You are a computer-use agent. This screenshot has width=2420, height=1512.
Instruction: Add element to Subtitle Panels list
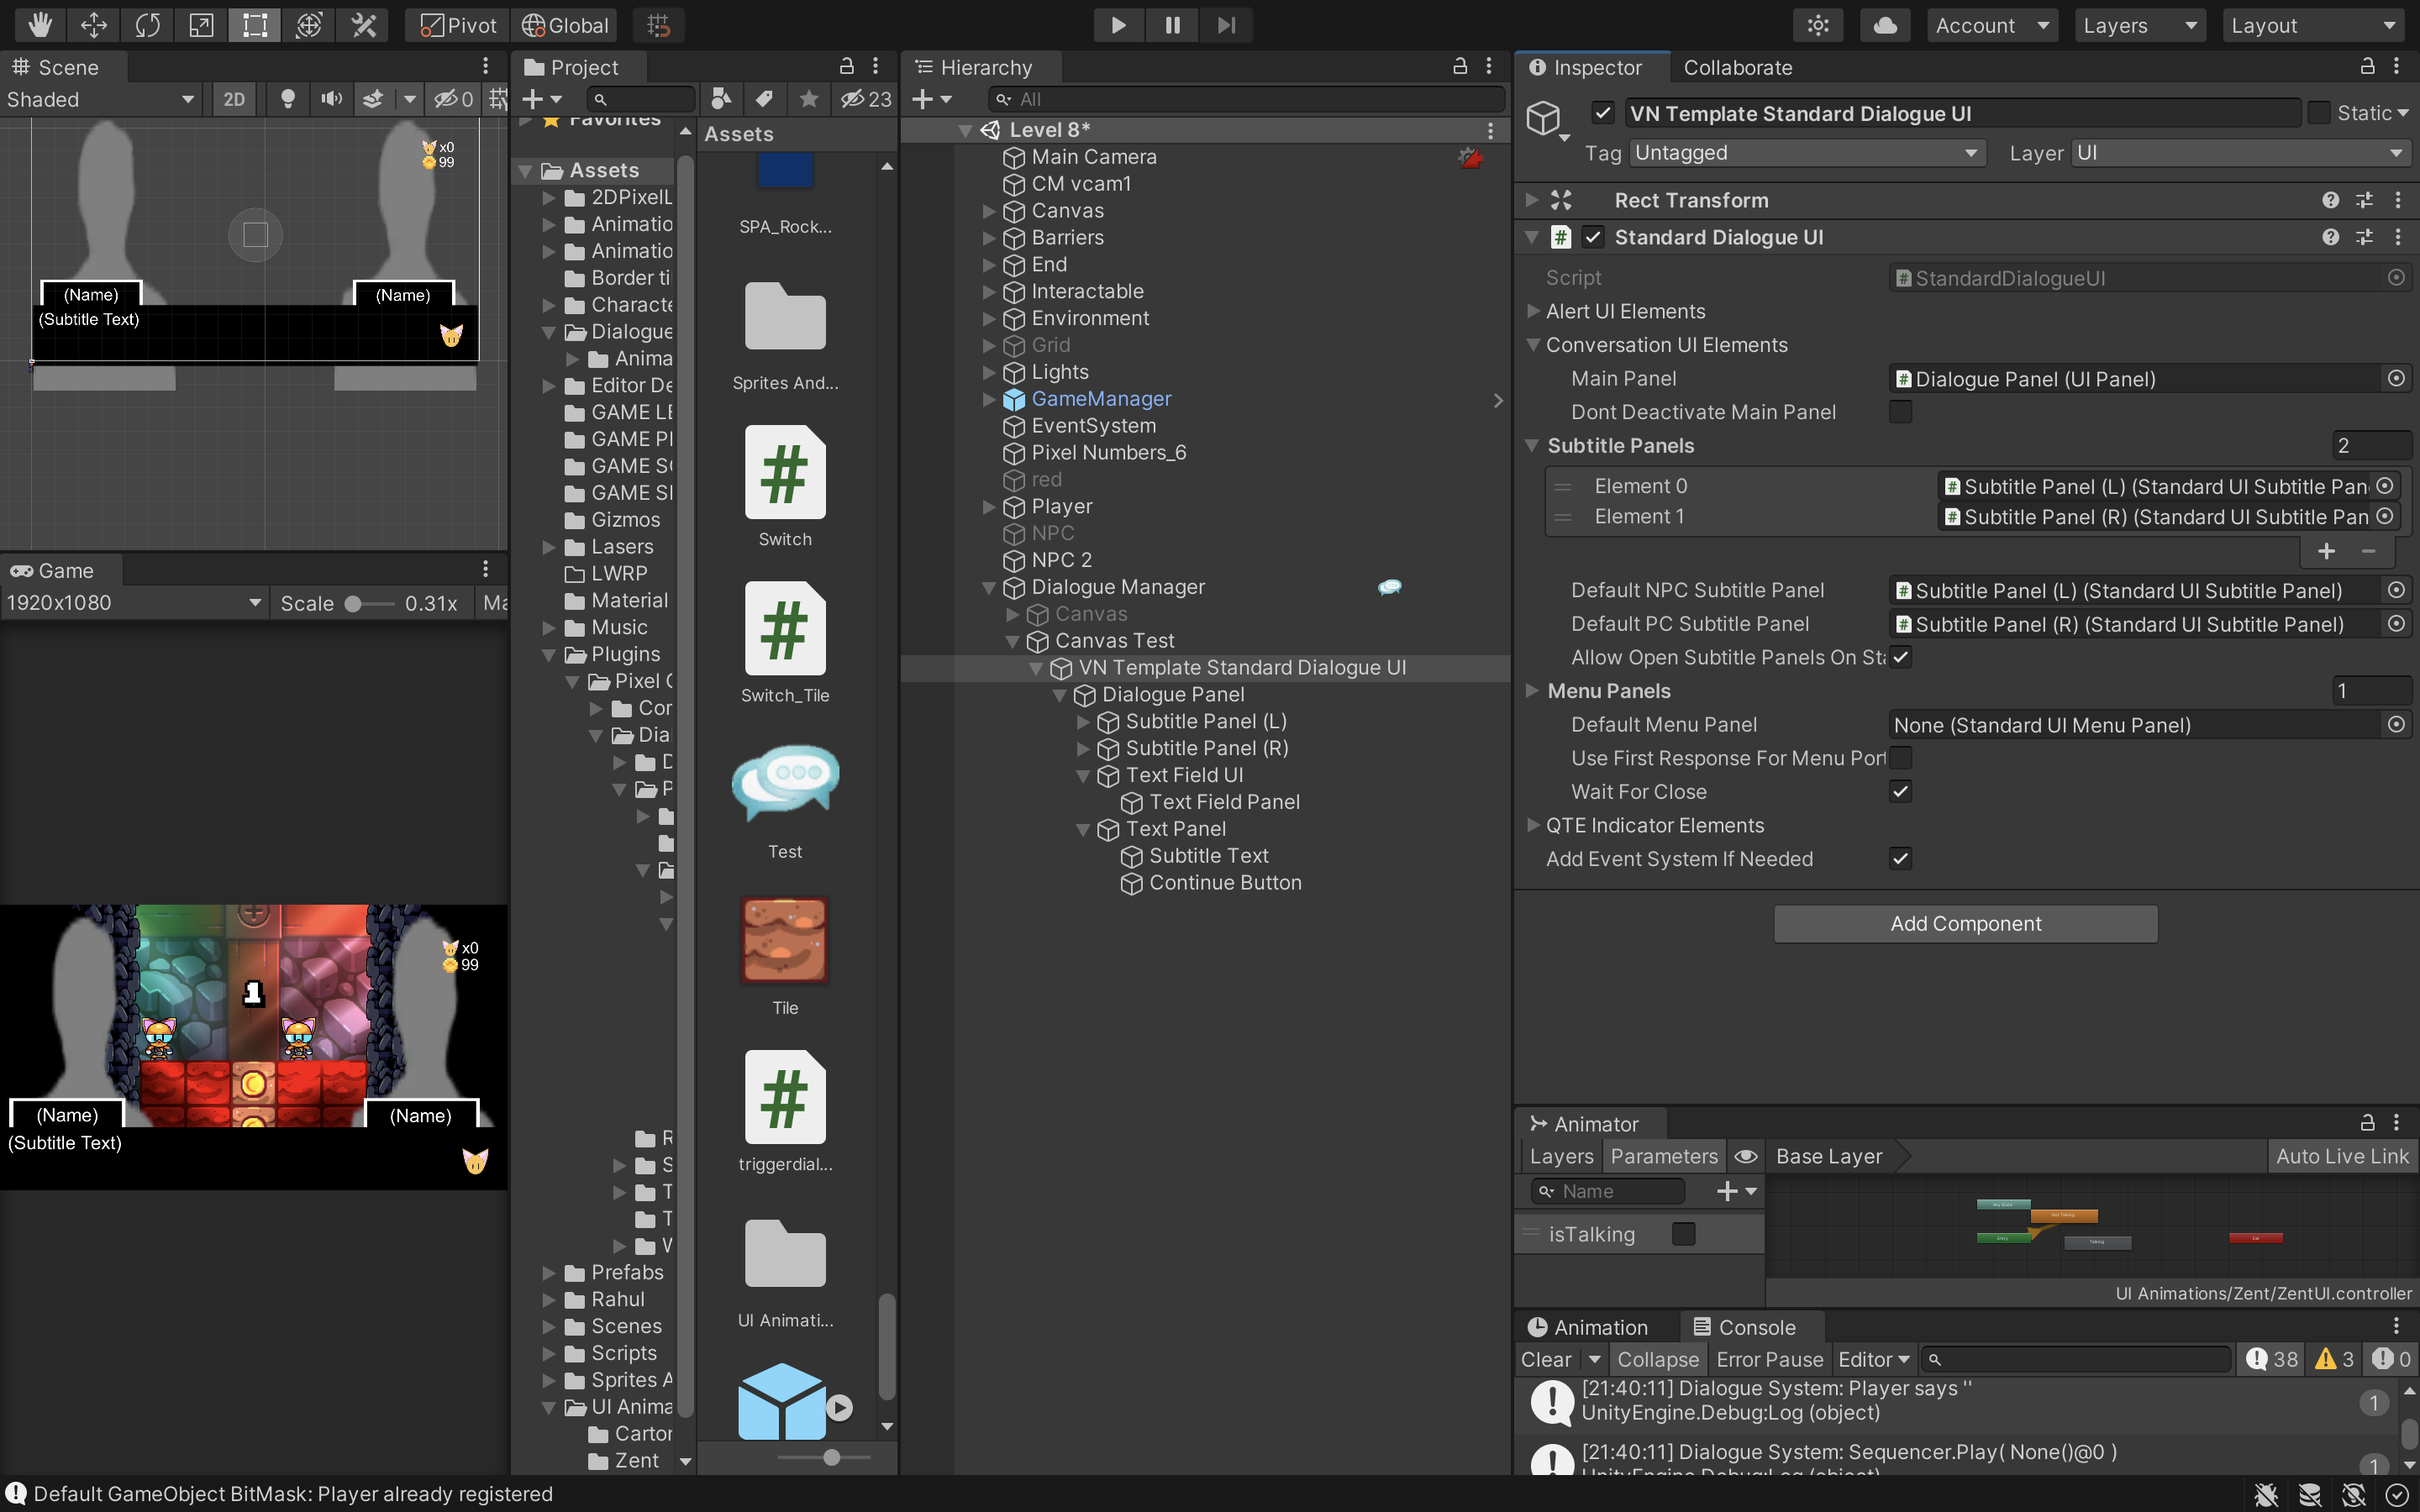(x=2326, y=551)
